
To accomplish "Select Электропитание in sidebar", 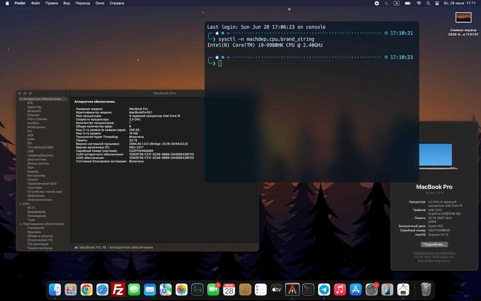I will (x=39, y=200).
